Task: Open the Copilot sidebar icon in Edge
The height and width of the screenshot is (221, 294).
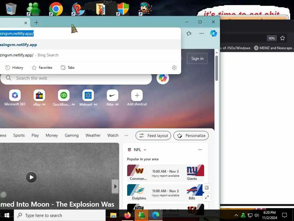Action: pos(213,33)
